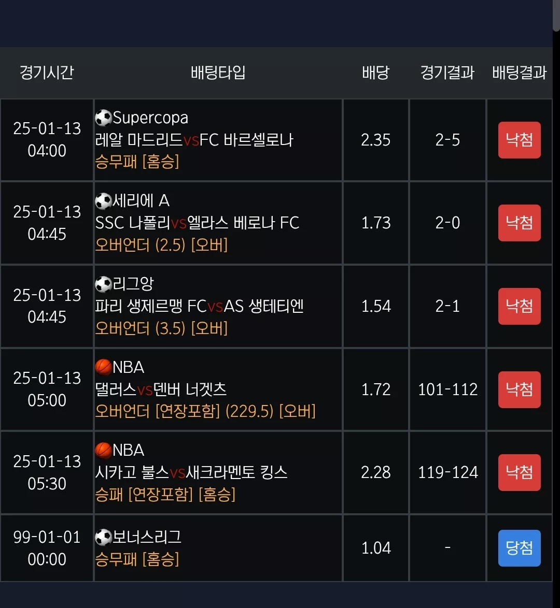The width and height of the screenshot is (560, 608).
Task: Click the 낙첨 badge for 레알 마드리드 match
Action: pos(519,140)
